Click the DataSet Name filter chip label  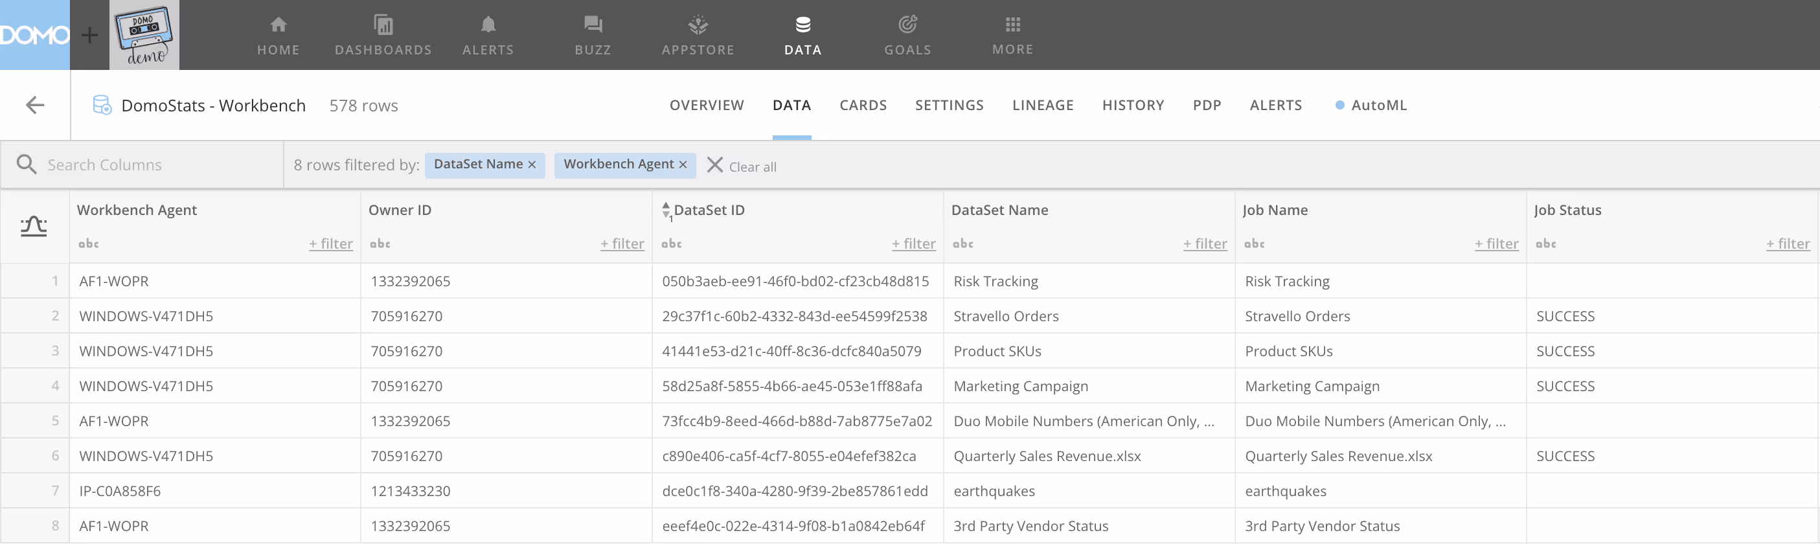(478, 164)
